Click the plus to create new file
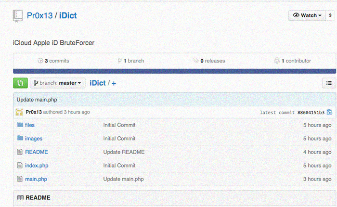The width and height of the screenshot is (337, 207). 114,83
